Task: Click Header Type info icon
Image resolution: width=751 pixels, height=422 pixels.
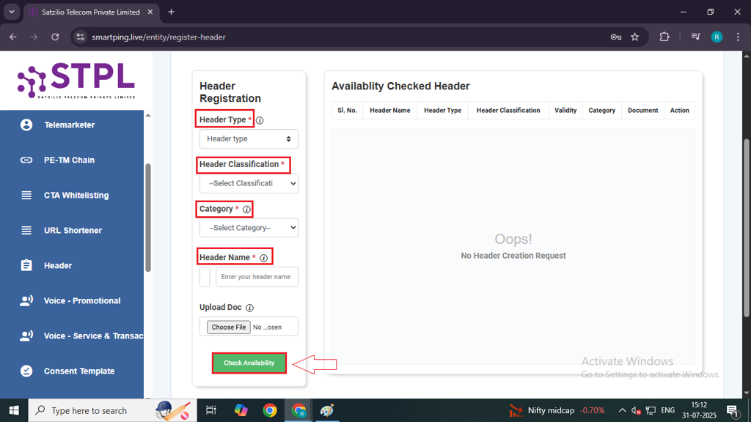Action: [260, 121]
